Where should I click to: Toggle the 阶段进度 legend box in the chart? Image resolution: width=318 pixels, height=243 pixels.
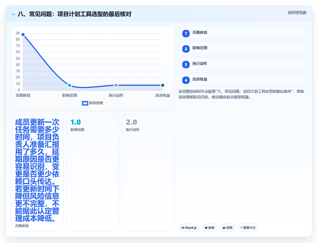click(x=85, y=103)
